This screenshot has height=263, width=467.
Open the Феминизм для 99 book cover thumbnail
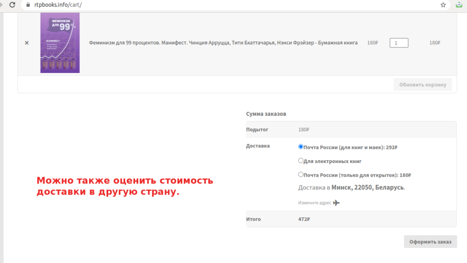(x=60, y=42)
